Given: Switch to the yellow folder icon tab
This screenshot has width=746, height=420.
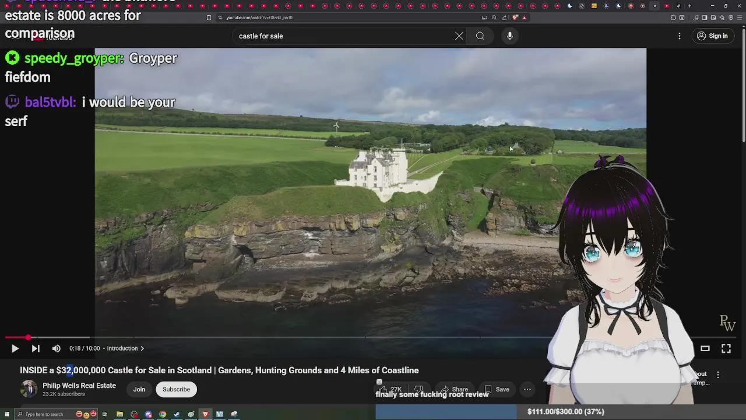Looking at the screenshot, I should pyautogui.click(x=594, y=6).
